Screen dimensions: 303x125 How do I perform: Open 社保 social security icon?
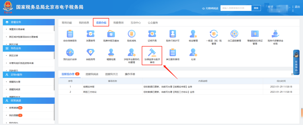pos(193,53)
